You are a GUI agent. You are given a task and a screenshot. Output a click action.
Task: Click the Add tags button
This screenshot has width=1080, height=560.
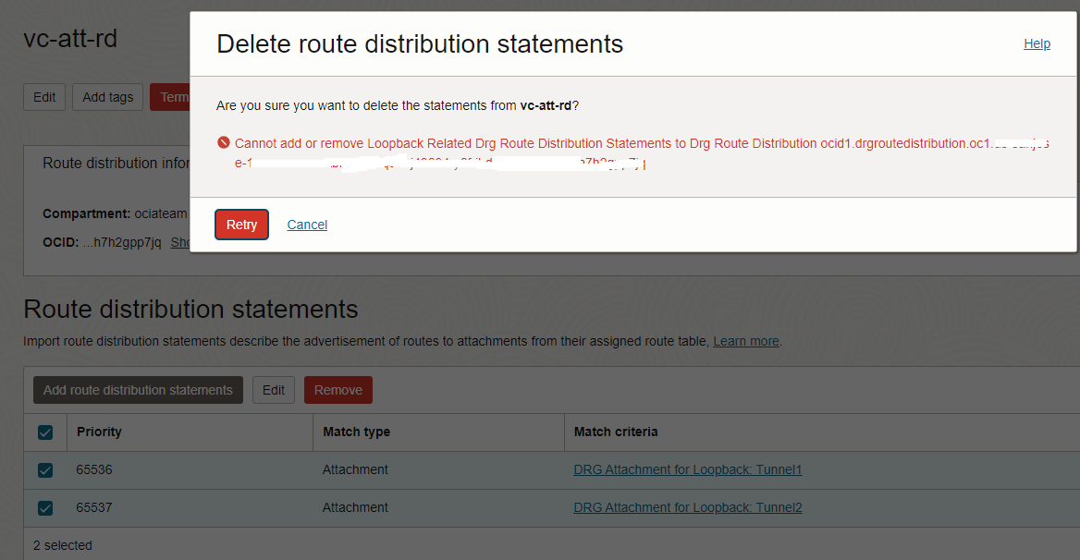pyautogui.click(x=107, y=97)
